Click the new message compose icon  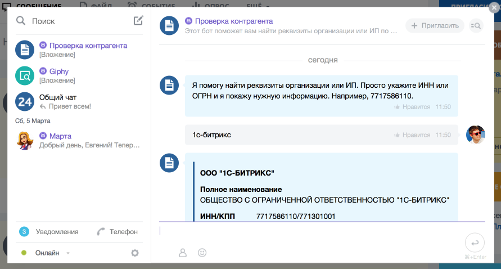coord(138,21)
